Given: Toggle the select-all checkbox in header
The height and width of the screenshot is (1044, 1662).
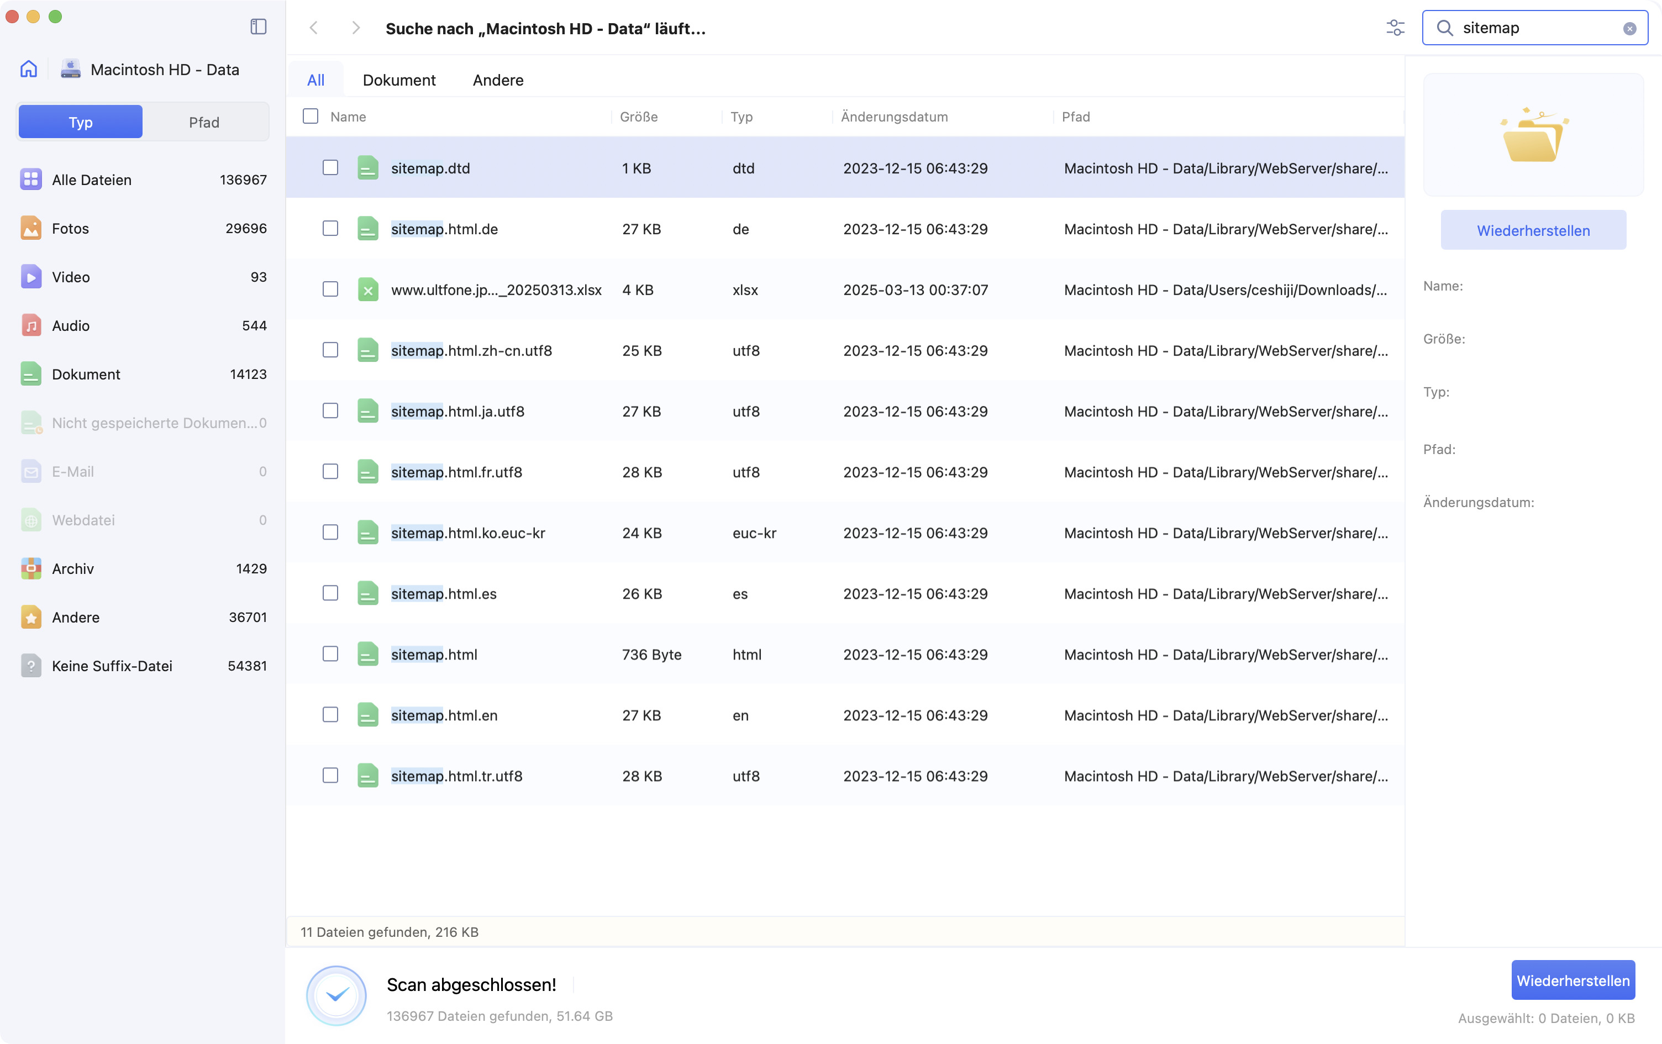Looking at the screenshot, I should tap(311, 116).
